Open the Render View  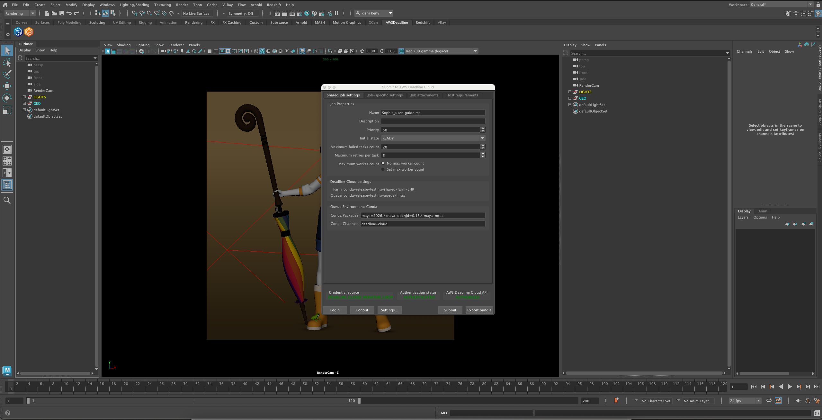pyautogui.click(x=277, y=13)
